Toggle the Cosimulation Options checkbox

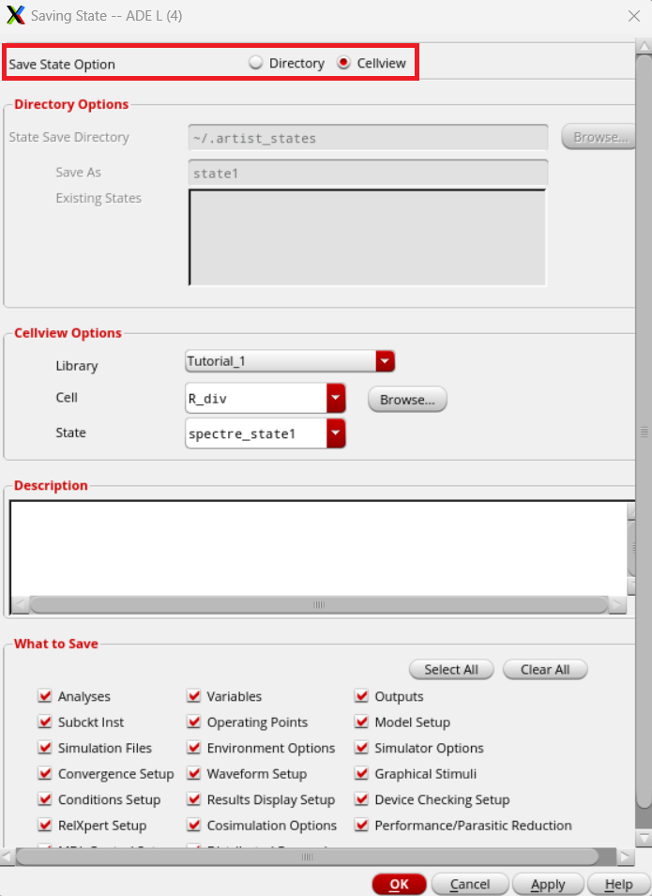tap(194, 825)
